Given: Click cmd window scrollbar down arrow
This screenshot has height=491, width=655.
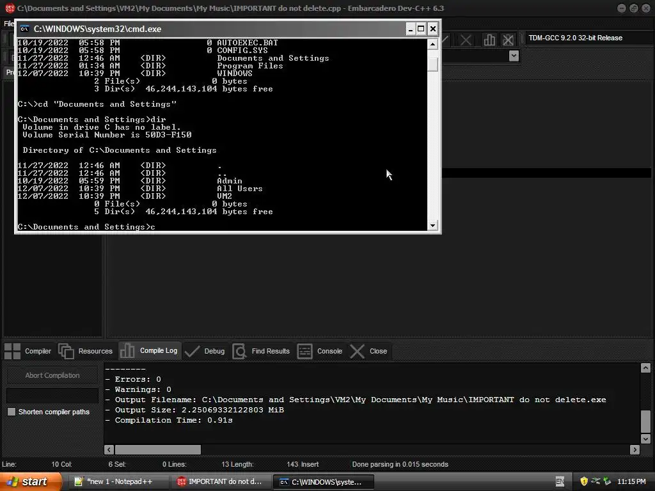Looking at the screenshot, I should pos(432,226).
